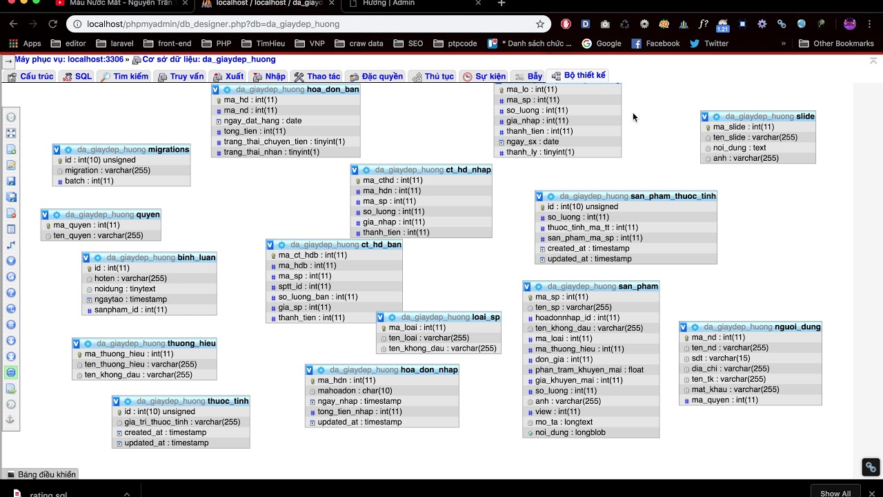The image size is (883, 497).
Task: Click the Move menu double-arrow icon
Action: [x=11, y=404]
